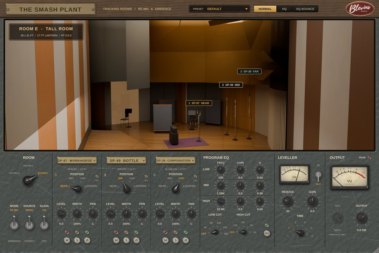Invert phase on mic 2 channel
379x253 pixels.
coord(136,240)
